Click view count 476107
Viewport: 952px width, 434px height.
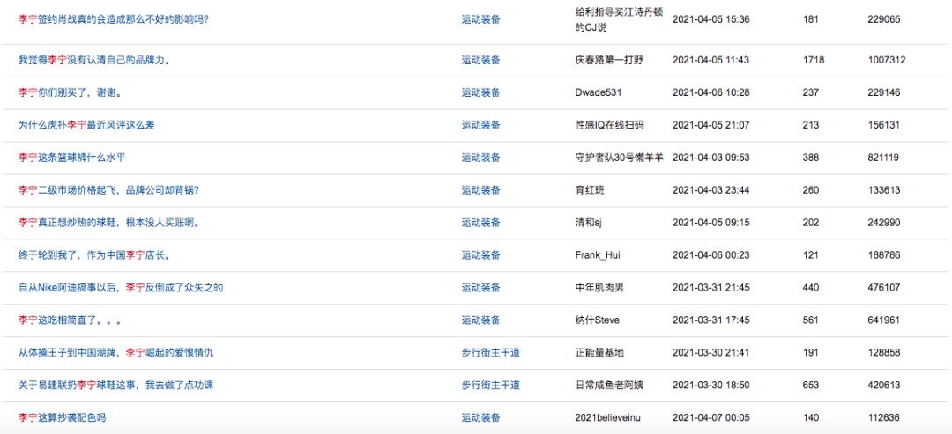pyautogui.click(x=884, y=287)
